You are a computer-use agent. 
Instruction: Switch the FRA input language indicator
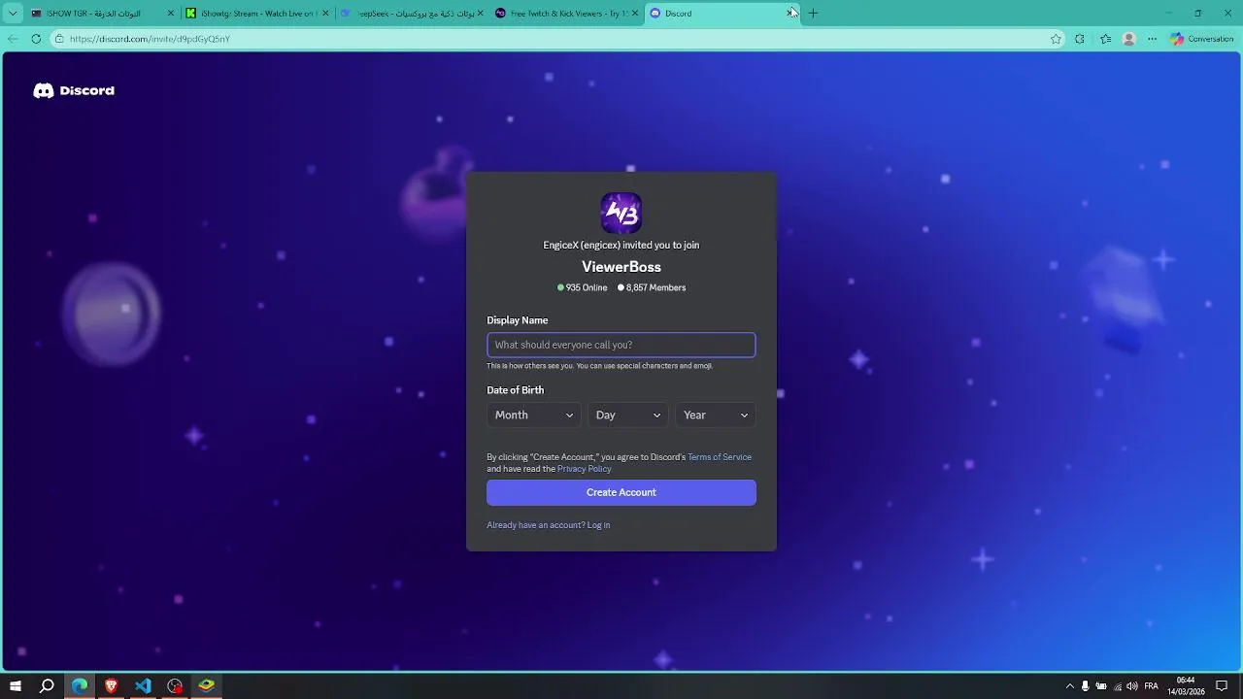(x=1152, y=686)
